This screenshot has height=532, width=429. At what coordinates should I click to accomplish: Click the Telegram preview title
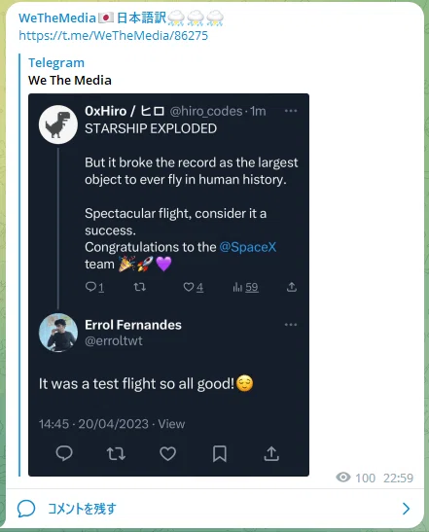pyautogui.click(x=56, y=63)
